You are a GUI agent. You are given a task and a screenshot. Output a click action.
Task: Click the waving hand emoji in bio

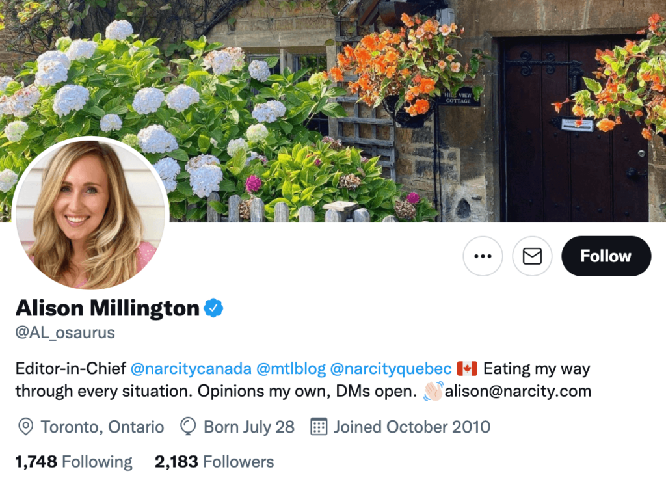(433, 391)
